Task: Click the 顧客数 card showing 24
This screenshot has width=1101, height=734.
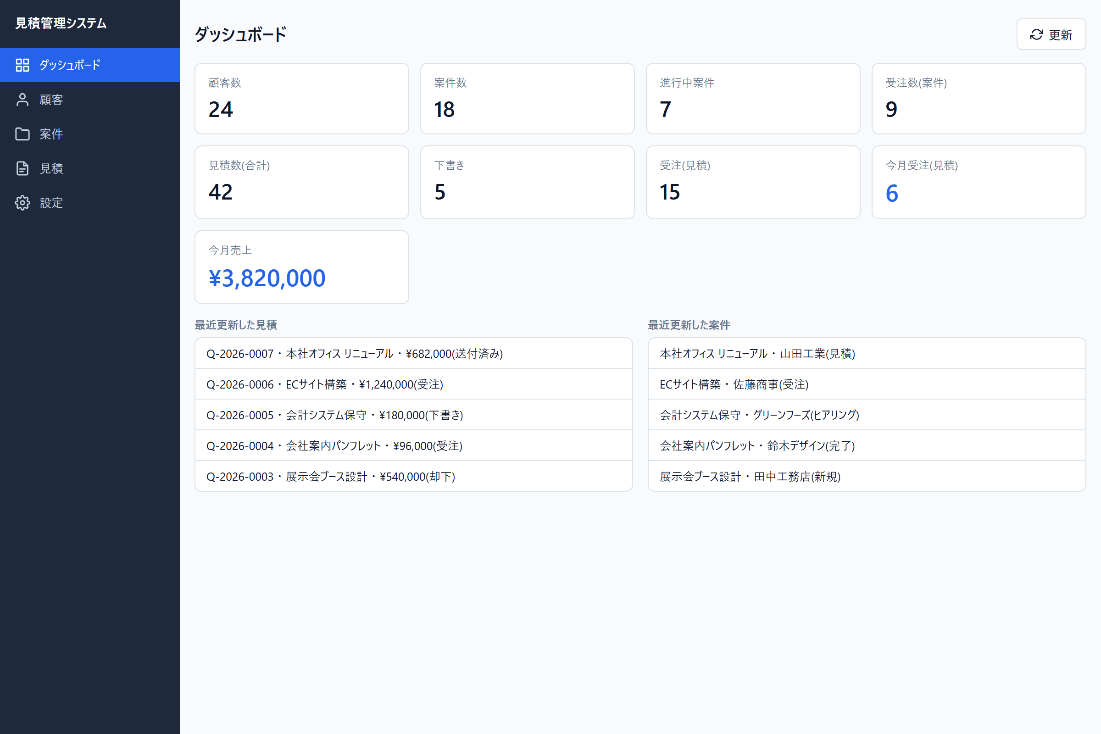Action: pyautogui.click(x=301, y=99)
